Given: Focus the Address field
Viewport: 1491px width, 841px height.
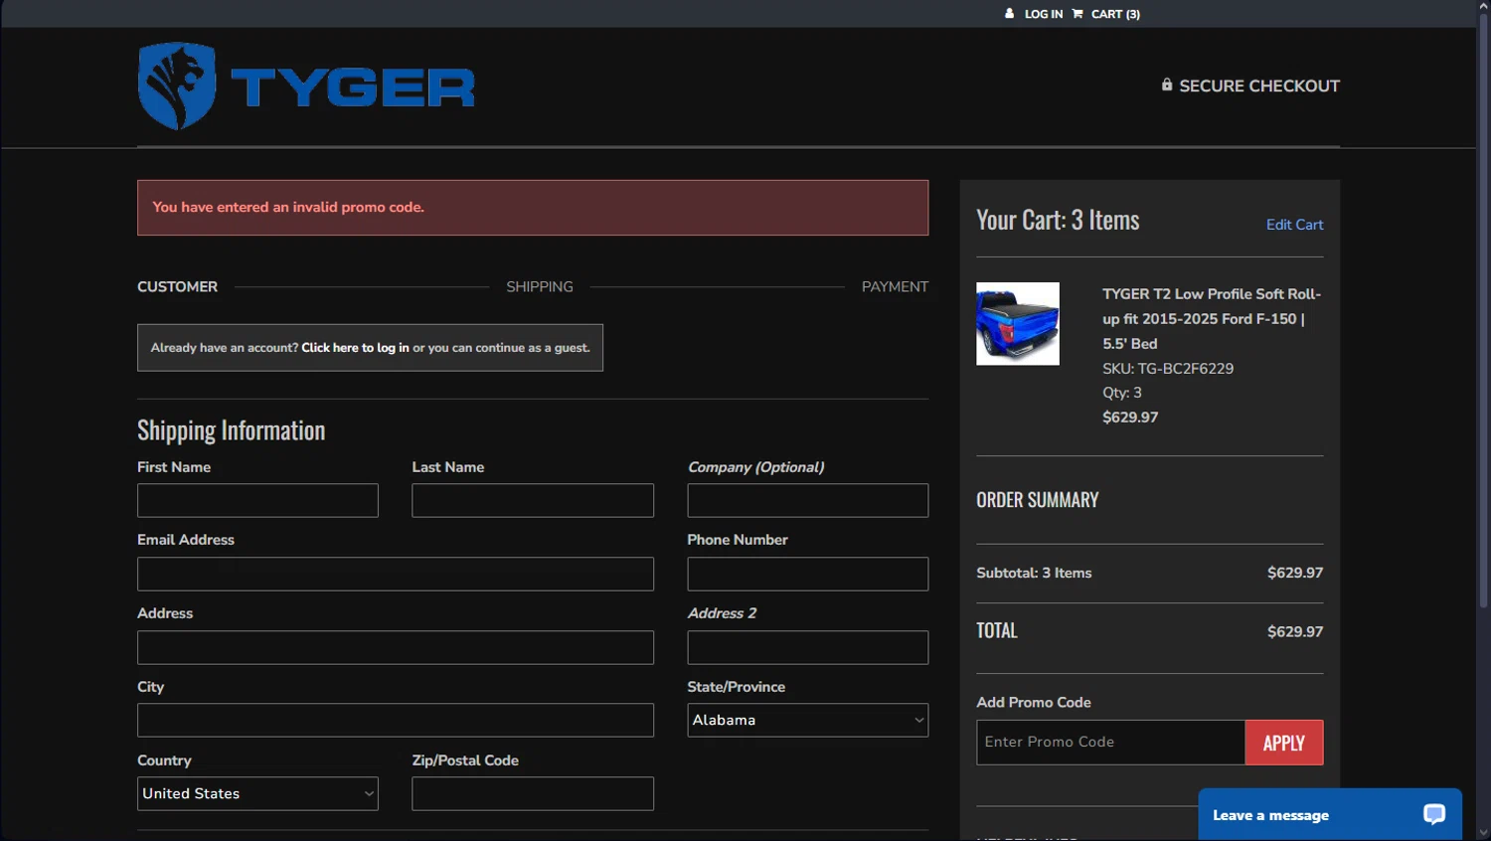Looking at the screenshot, I should point(396,647).
